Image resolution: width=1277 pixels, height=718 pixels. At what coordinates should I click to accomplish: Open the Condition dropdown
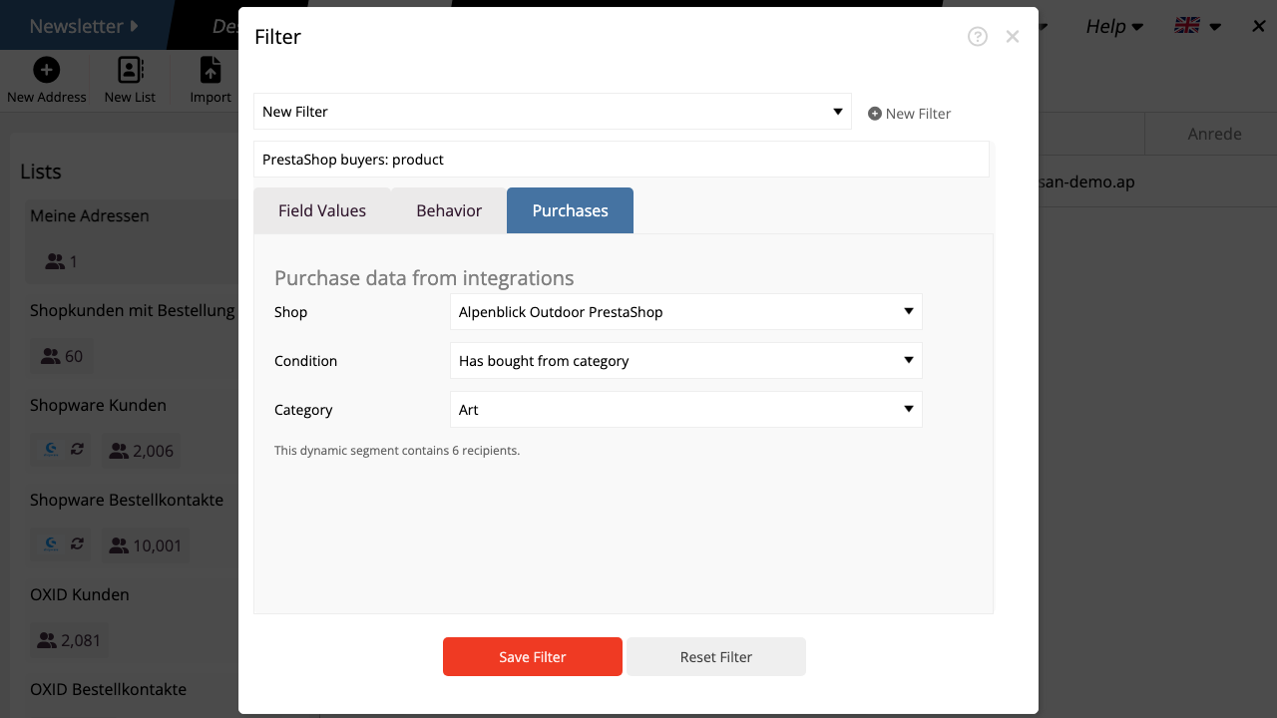[x=686, y=361]
